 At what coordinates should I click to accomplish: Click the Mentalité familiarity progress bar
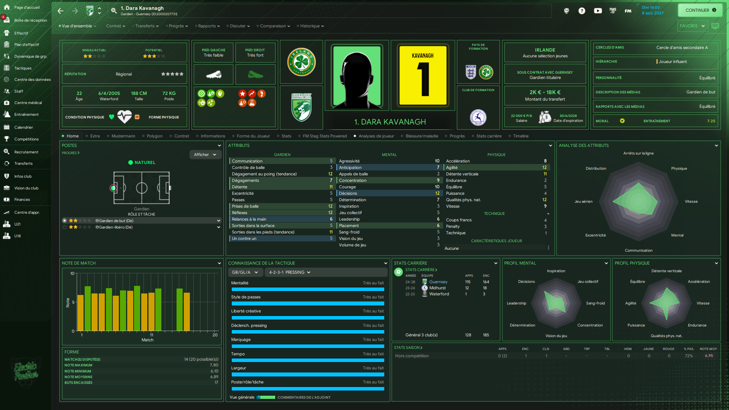click(308, 289)
